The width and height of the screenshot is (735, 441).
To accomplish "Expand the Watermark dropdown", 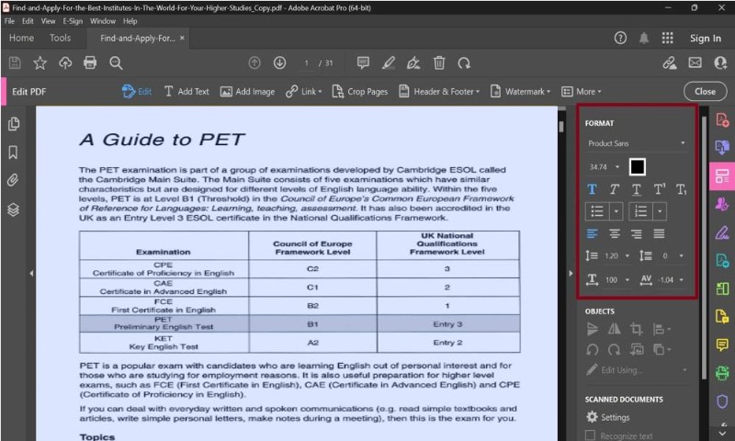I will (520, 91).
